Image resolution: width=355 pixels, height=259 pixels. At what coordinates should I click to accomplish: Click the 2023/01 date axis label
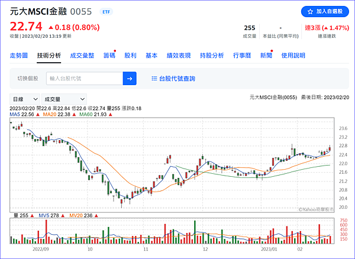[269, 250]
